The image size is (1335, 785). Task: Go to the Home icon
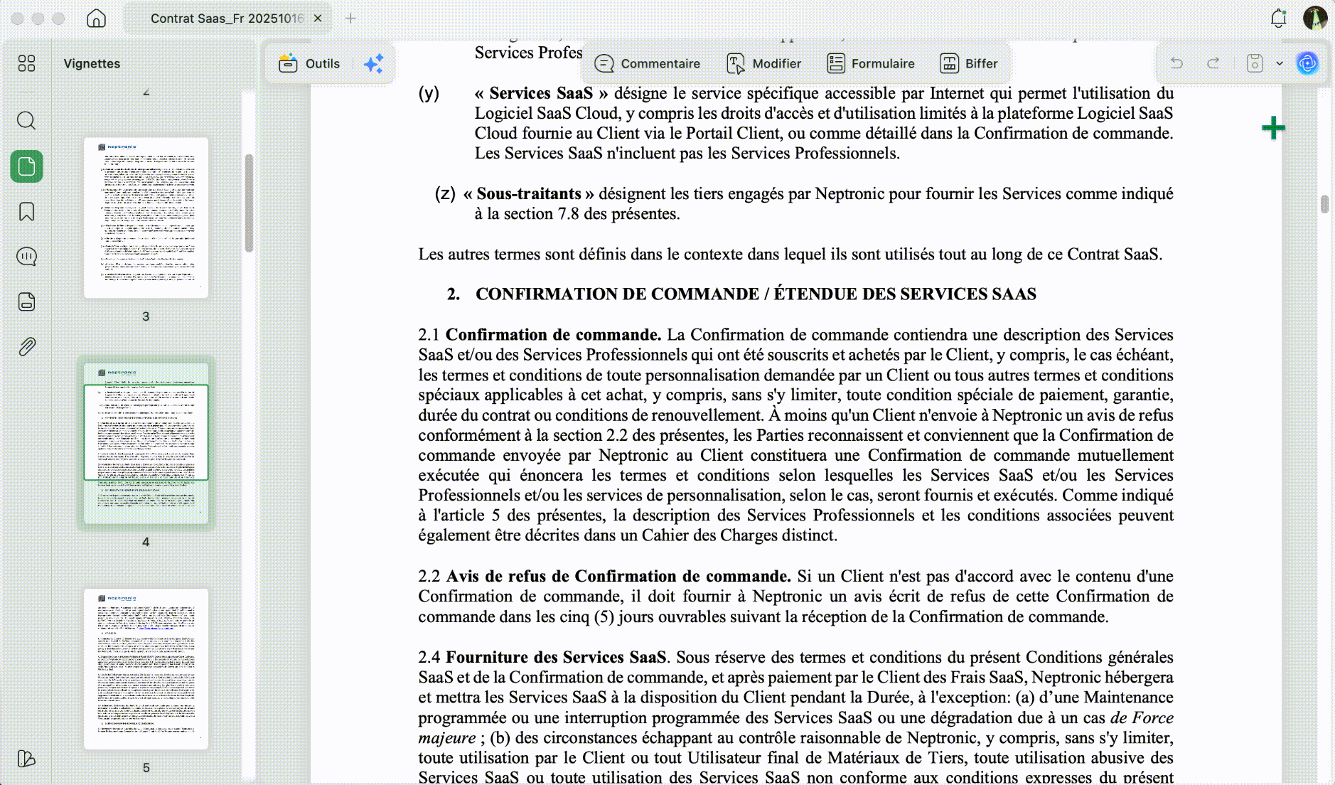96,18
